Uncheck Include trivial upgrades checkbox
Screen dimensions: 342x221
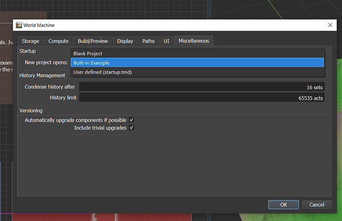click(131, 128)
